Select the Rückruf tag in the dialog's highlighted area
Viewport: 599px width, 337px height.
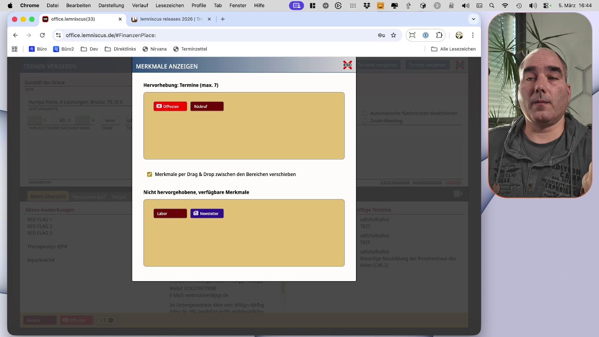click(207, 106)
